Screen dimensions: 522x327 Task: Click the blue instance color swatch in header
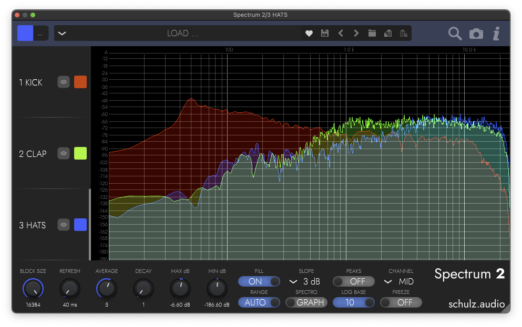(x=25, y=33)
